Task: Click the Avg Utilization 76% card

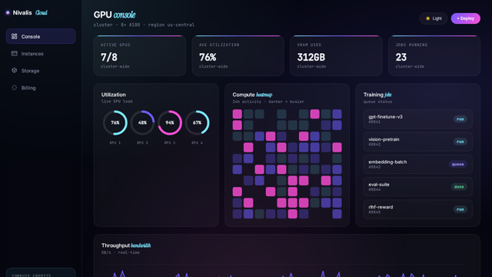Action: pos(238,55)
